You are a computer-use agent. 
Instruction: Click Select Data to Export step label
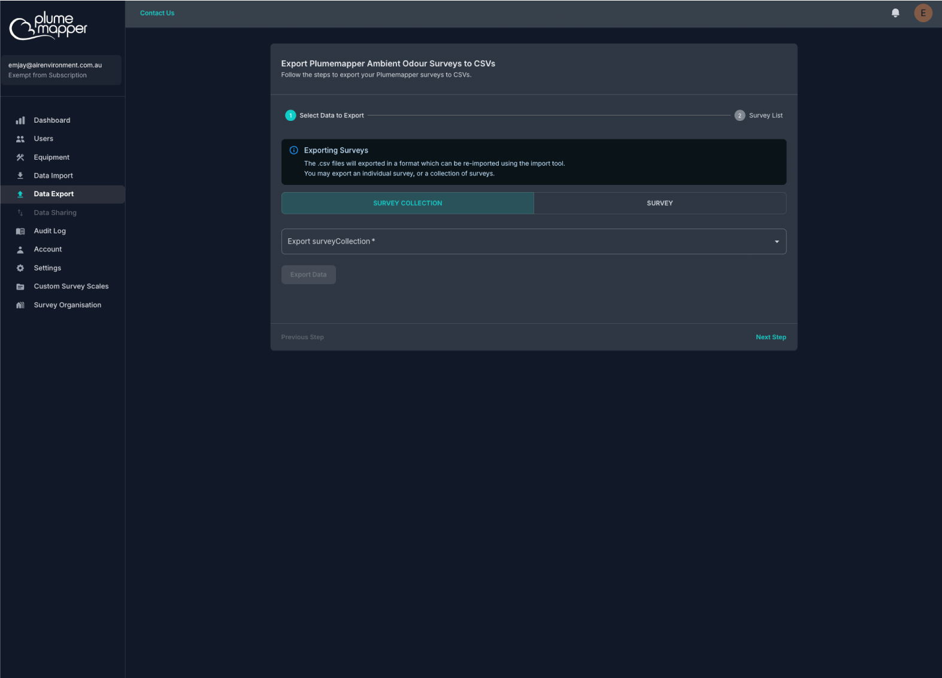pyautogui.click(x=332, y=115)
